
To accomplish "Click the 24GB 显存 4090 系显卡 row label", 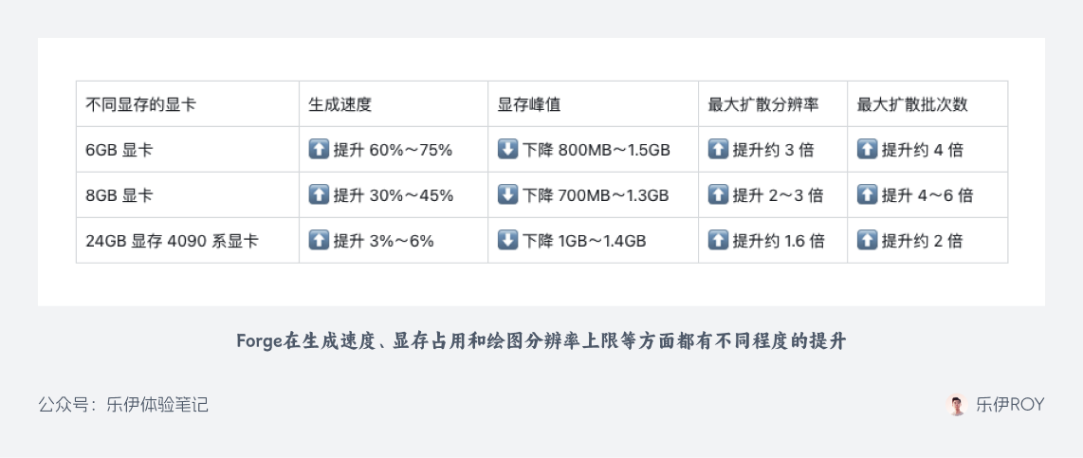I will (172, 241).
